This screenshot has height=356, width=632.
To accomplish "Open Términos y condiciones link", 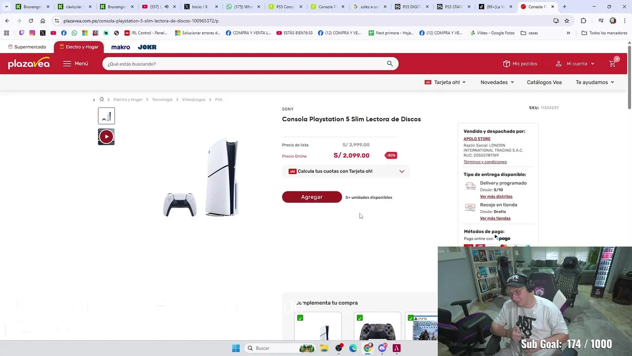I will click(x=485, y=162).
